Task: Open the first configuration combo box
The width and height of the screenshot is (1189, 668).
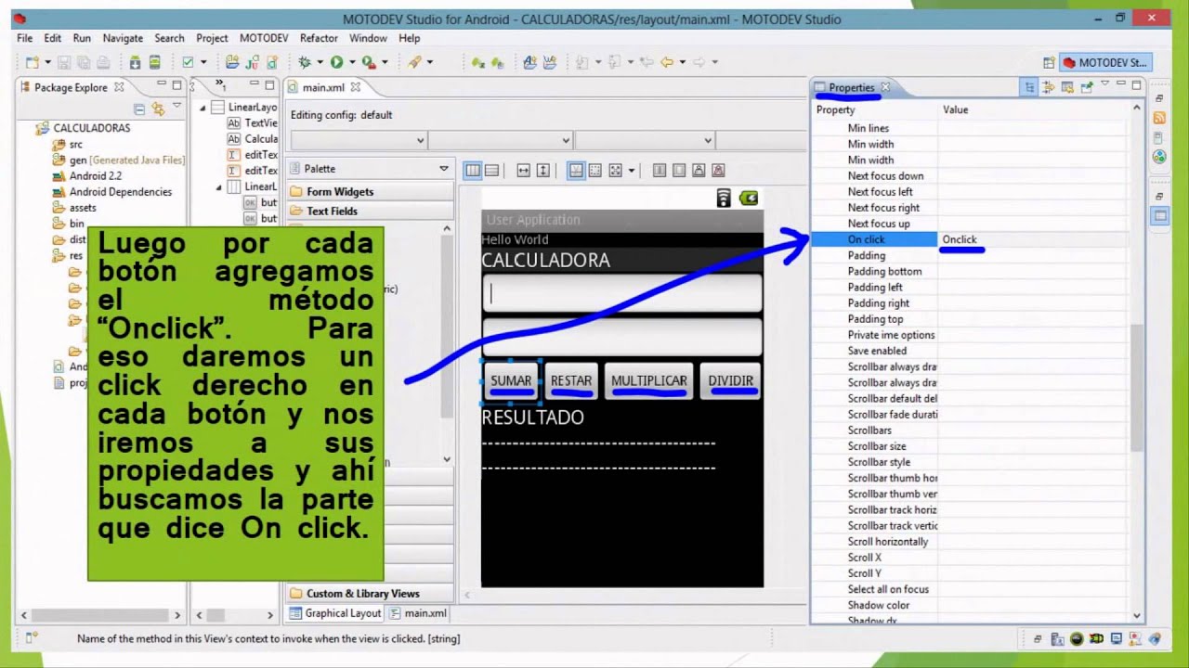Action: point(358,140)
